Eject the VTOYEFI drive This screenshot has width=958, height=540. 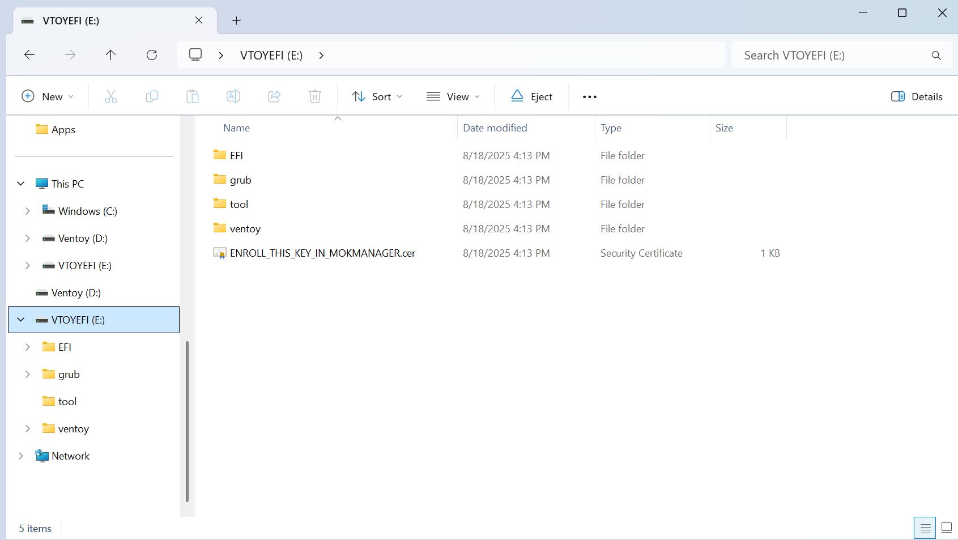[531, 97]
